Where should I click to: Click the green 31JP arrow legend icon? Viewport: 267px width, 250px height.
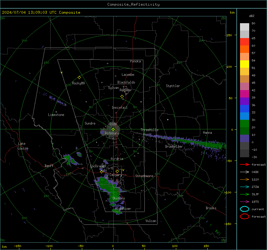[244, 194]
